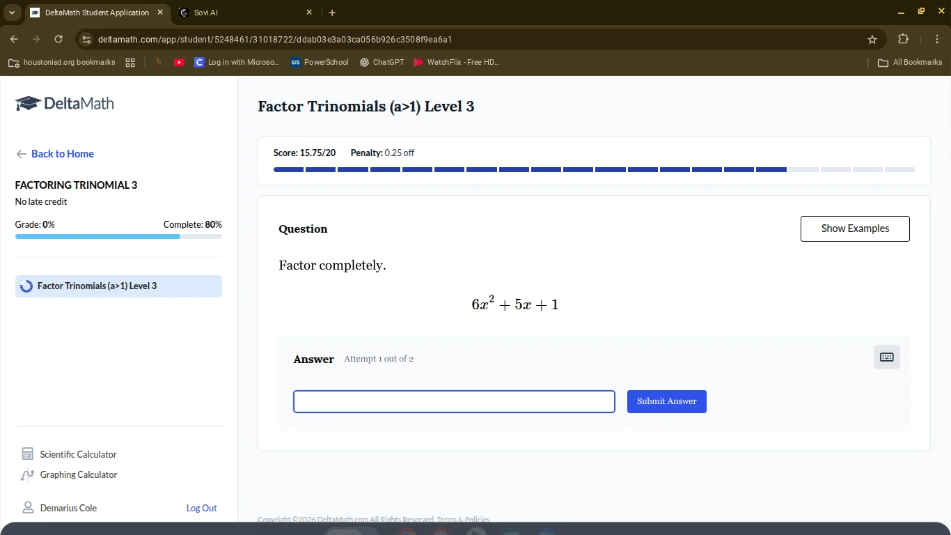
Task: Select the DeltaMath Student Application tab
Action: pyautogui.click(x=97, y=13)
